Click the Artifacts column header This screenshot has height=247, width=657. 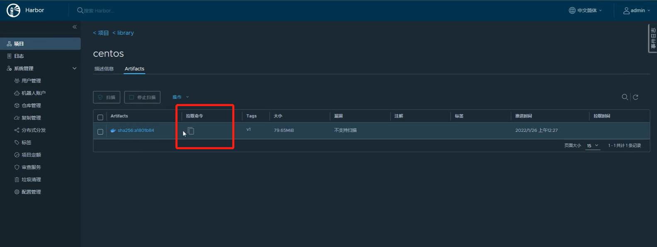pos(119,116)
